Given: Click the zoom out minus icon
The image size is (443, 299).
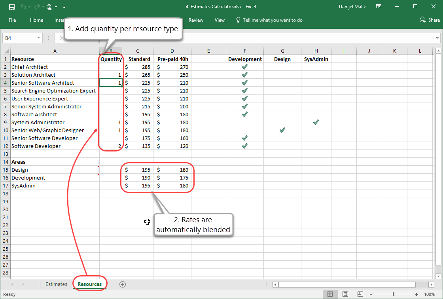Looking at the screenshot, I should tap(371, 294).
